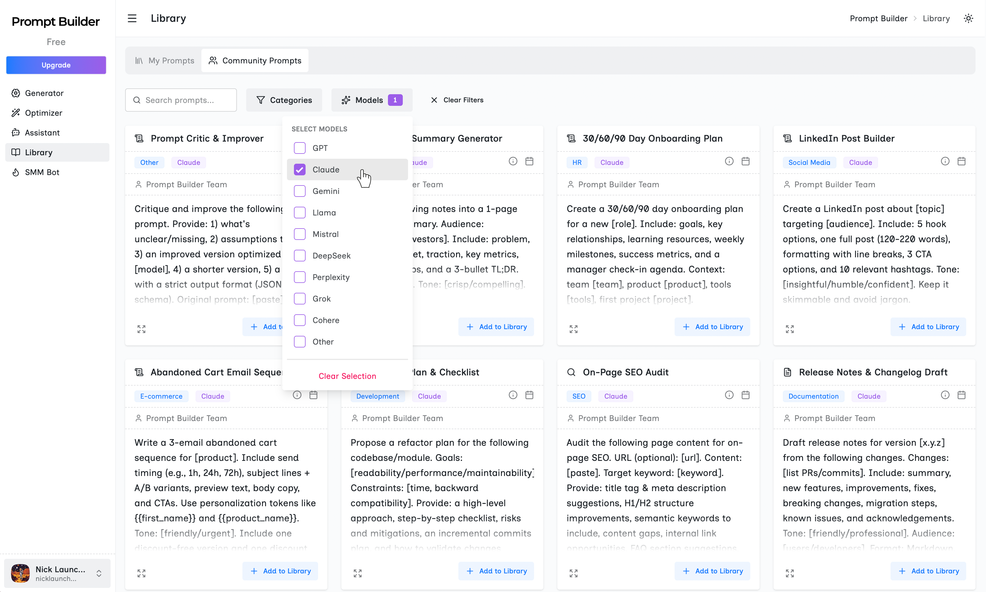Open the Generator from the sidebar

pyautogui.click(x=44, y=93)
